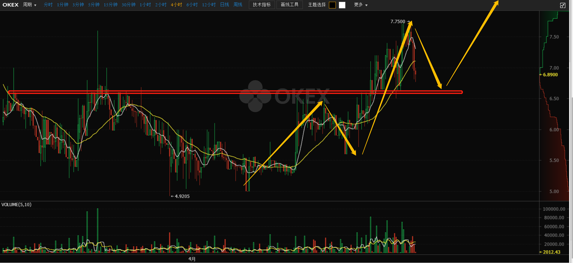The height and width of the screenshot is (263, 573).
Task: Switch chart to 15分钟 interval
Action: [x=110, y=5]
